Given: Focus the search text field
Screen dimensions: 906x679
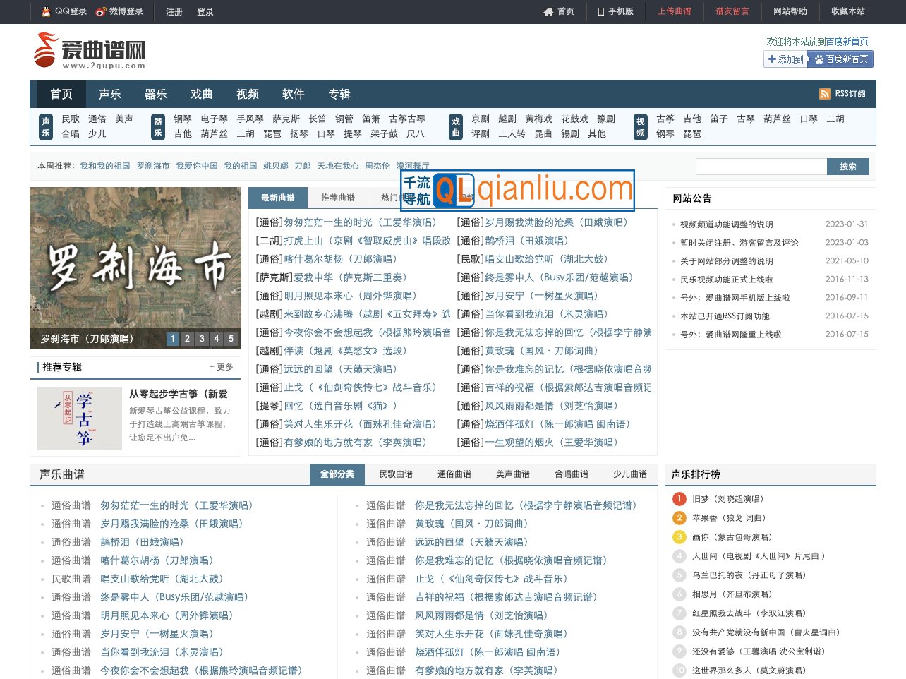Looking at the screenshot, I should [x=761, y=167].
